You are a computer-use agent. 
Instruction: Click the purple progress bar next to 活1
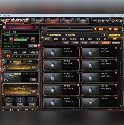click(21, 27)
